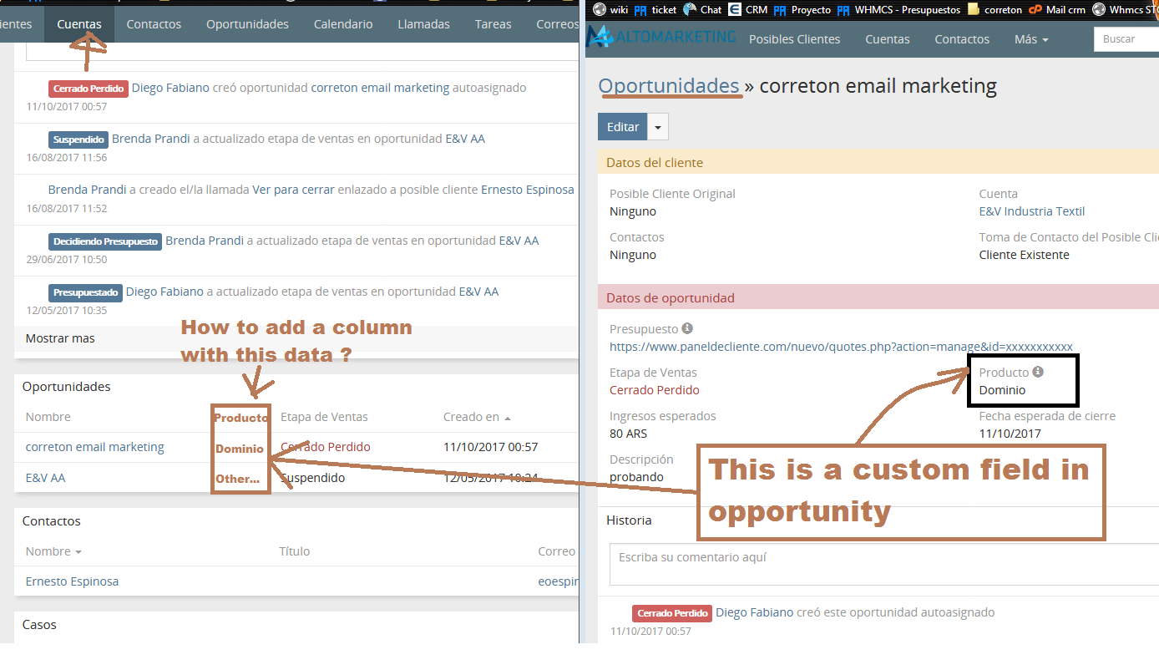
Task: Open the Mail crm bookmark
Action: click(x=1058, y=9)
